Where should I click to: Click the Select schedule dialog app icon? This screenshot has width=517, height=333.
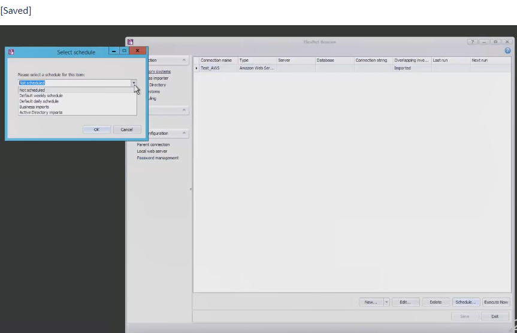[x=11, y=52]
